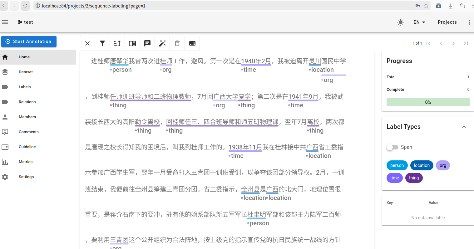Open the EN language dropdown
The image size is (474, 249).
point(419,22)
